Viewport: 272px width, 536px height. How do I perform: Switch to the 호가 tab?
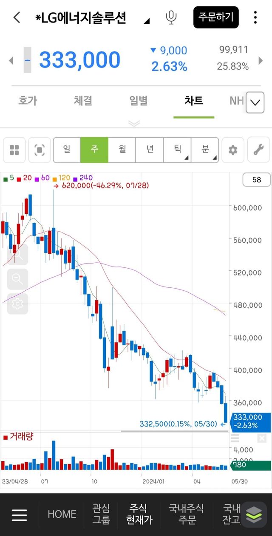click(x=28, y=101)
